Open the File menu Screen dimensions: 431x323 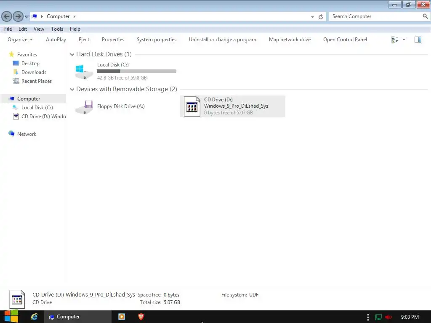click(x=8, y=29)
